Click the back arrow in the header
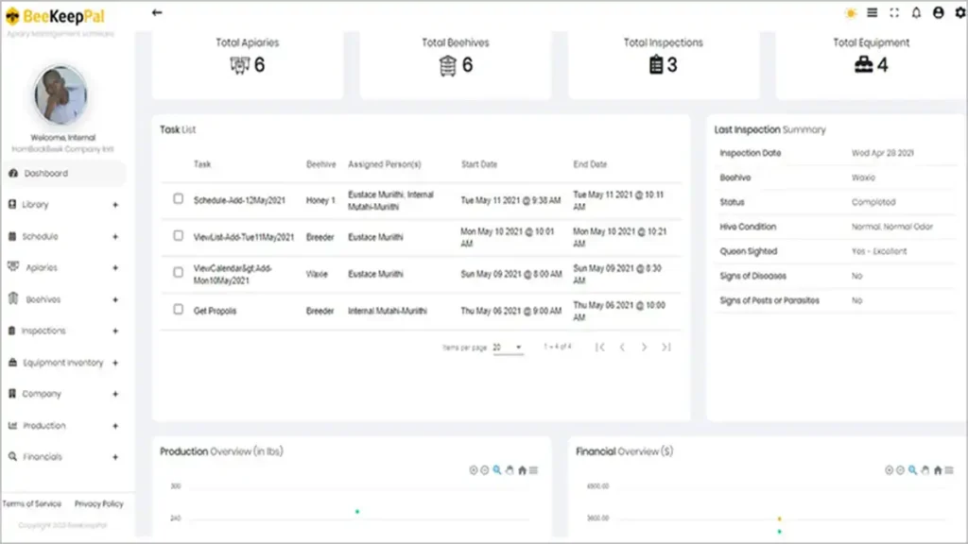The height and width of the screenshot is (544, 968). (x=157, y=13)
